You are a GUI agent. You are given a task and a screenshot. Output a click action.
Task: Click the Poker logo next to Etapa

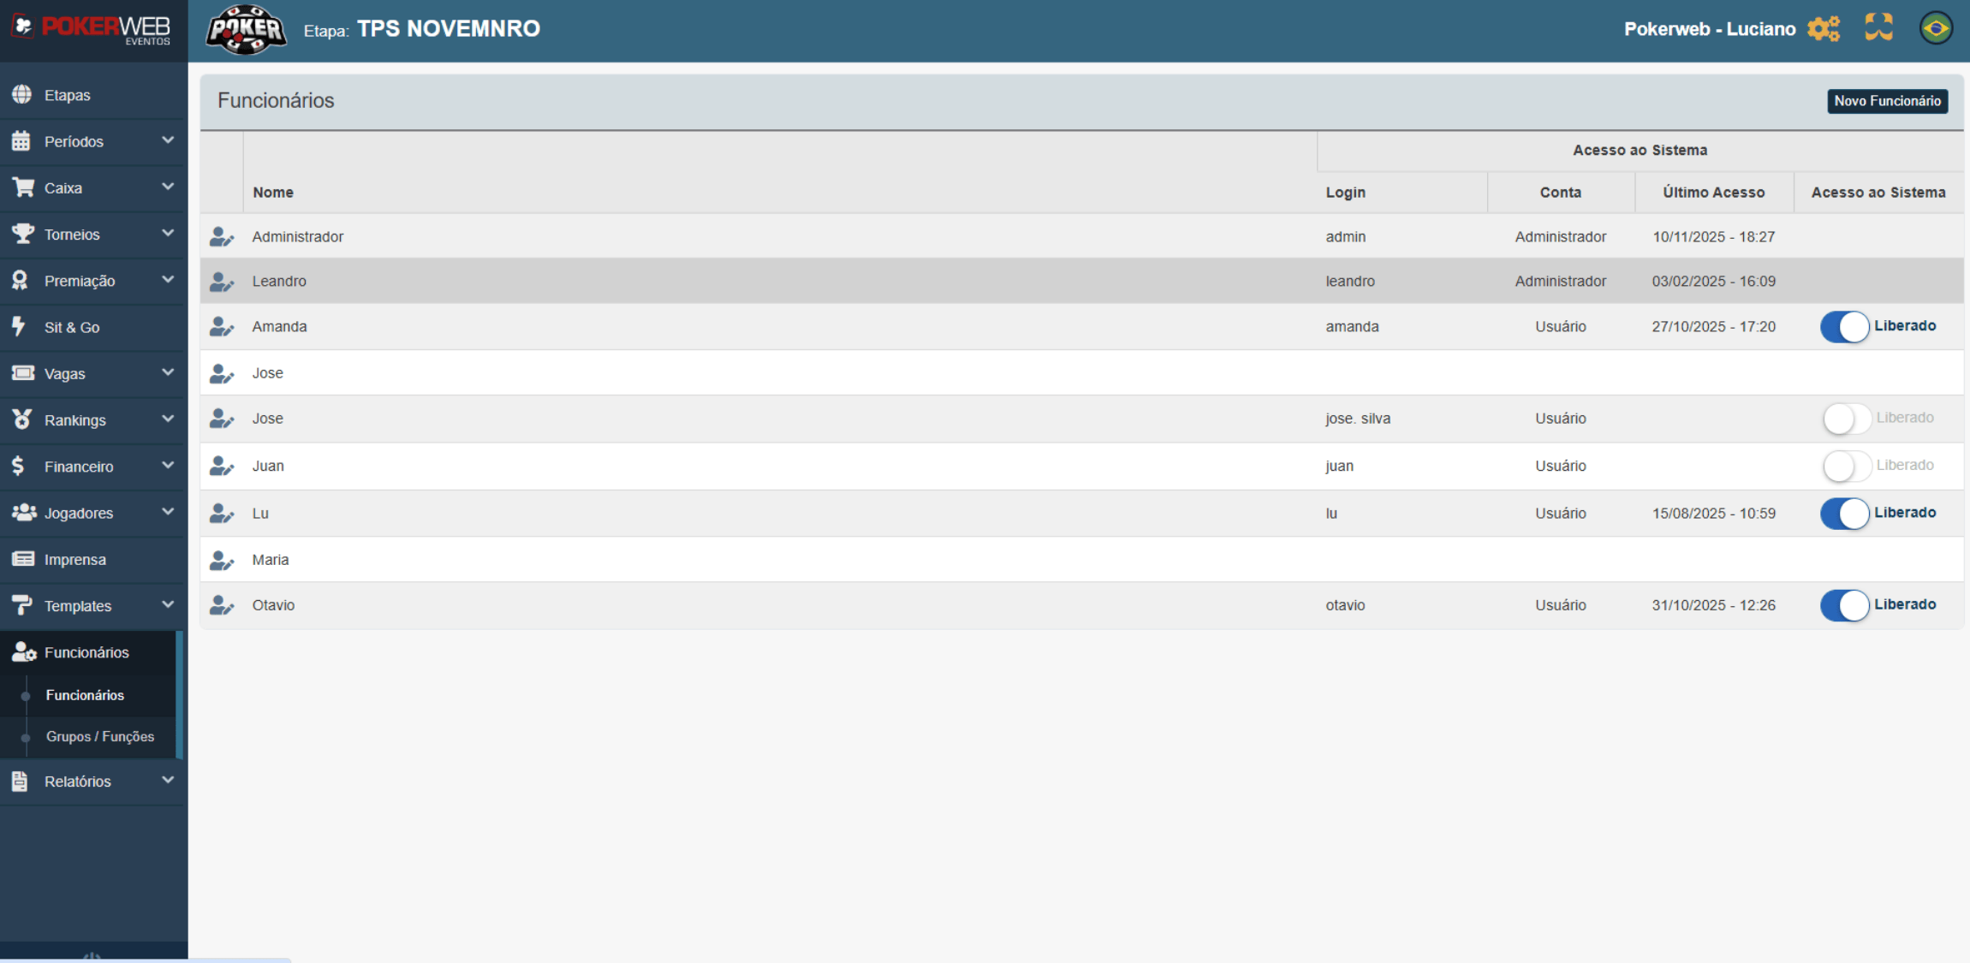pos(246,30)
